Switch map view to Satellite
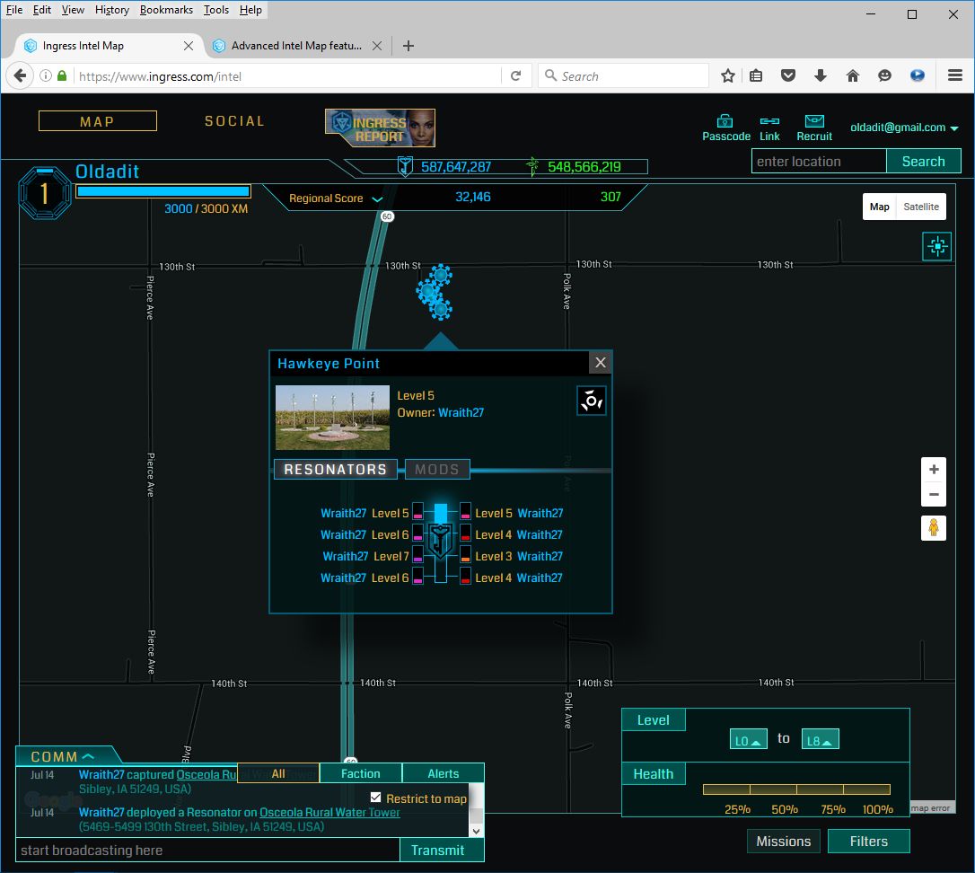The image size is (975, 873). coord(920,207)
